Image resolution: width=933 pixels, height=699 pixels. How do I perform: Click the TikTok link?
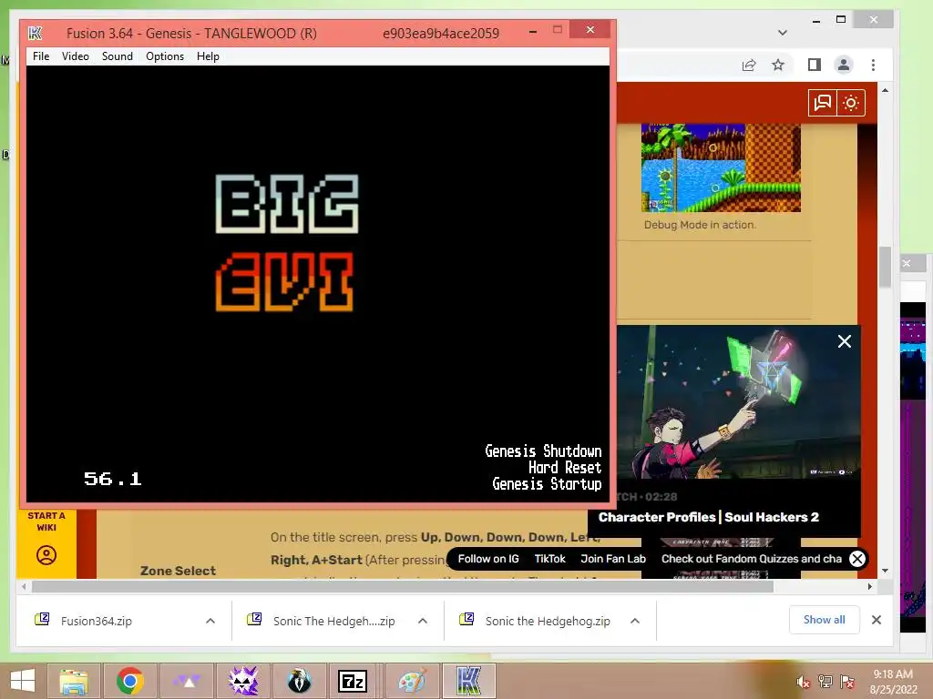point(549,559)
